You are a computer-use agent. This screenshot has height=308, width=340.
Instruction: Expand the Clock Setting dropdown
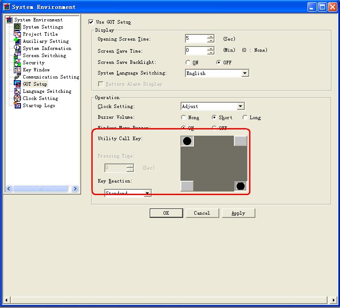point(241,106)
